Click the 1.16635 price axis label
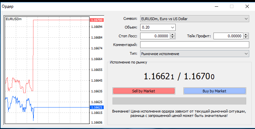255x129 pixels. [x=97, y=91]
